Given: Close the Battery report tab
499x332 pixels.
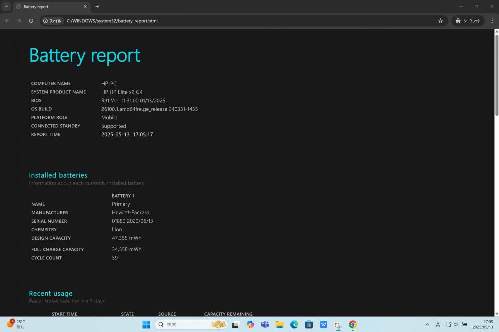Looking at the screenshot, I should [85, 6].
